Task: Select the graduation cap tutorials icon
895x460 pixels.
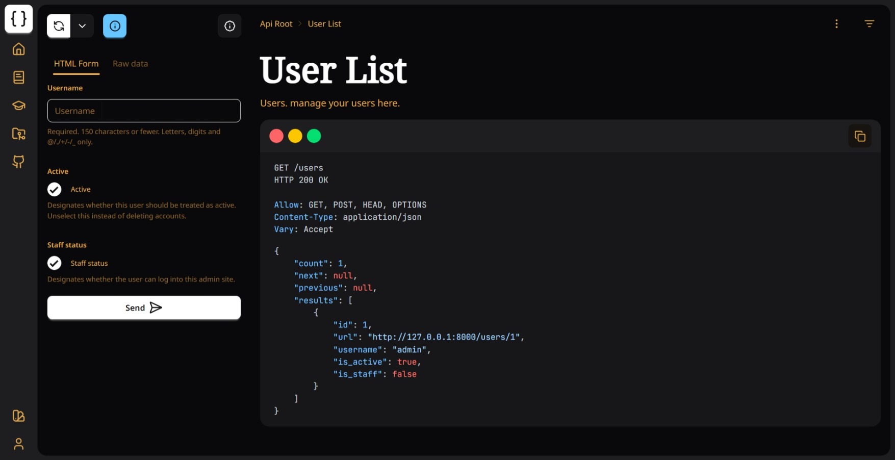Action: [x=18, y=106]
